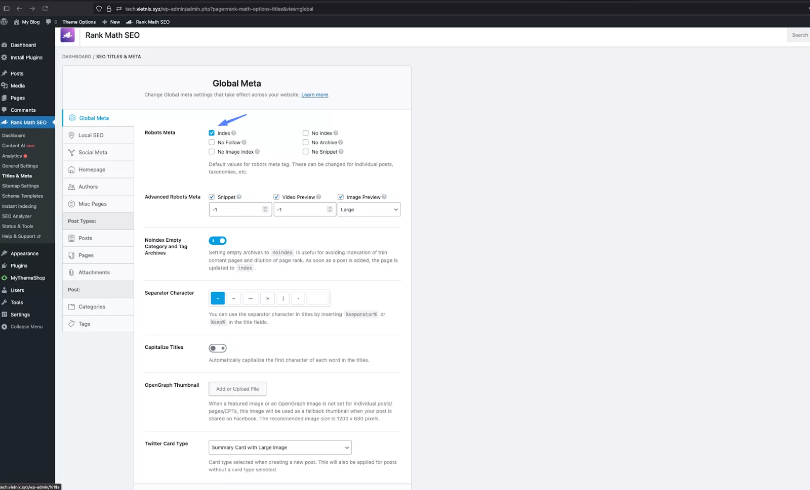Open the Twitter Card Type dropdown
Viewport: 810px width, 490px height.
[279, 447]
